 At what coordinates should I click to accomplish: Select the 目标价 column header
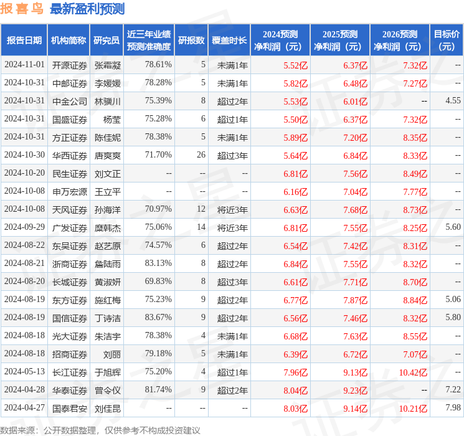(447, 40)
